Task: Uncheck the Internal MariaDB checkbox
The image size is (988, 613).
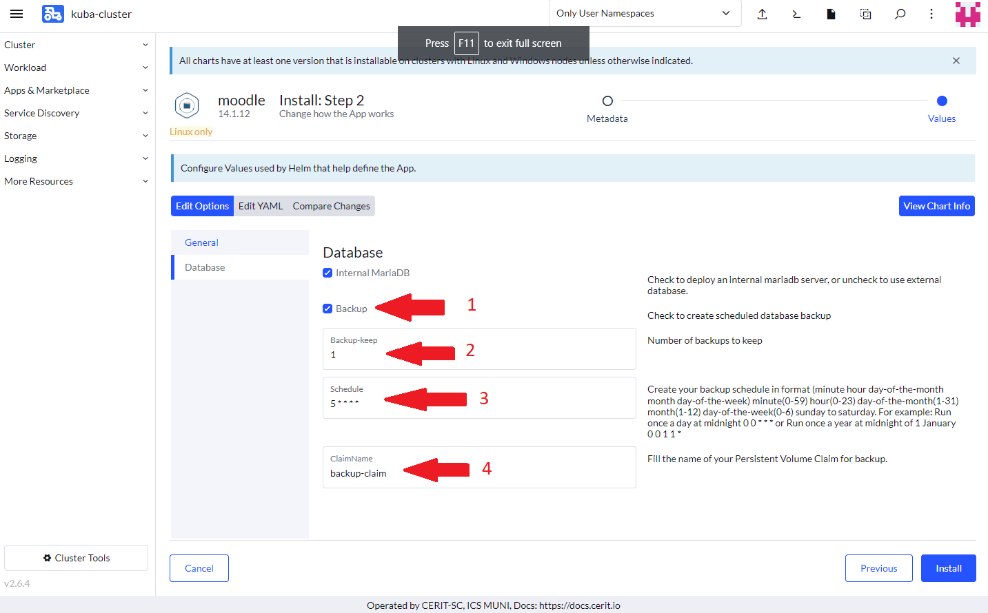Action: click(327, 273)
